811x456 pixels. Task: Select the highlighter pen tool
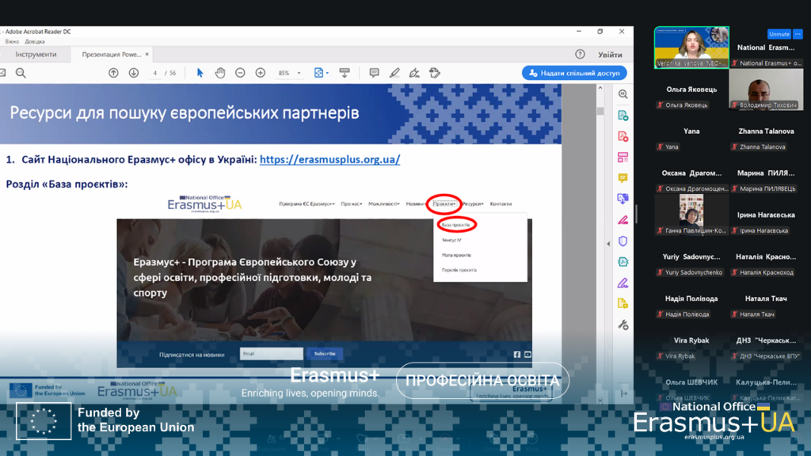pos(394,73)
